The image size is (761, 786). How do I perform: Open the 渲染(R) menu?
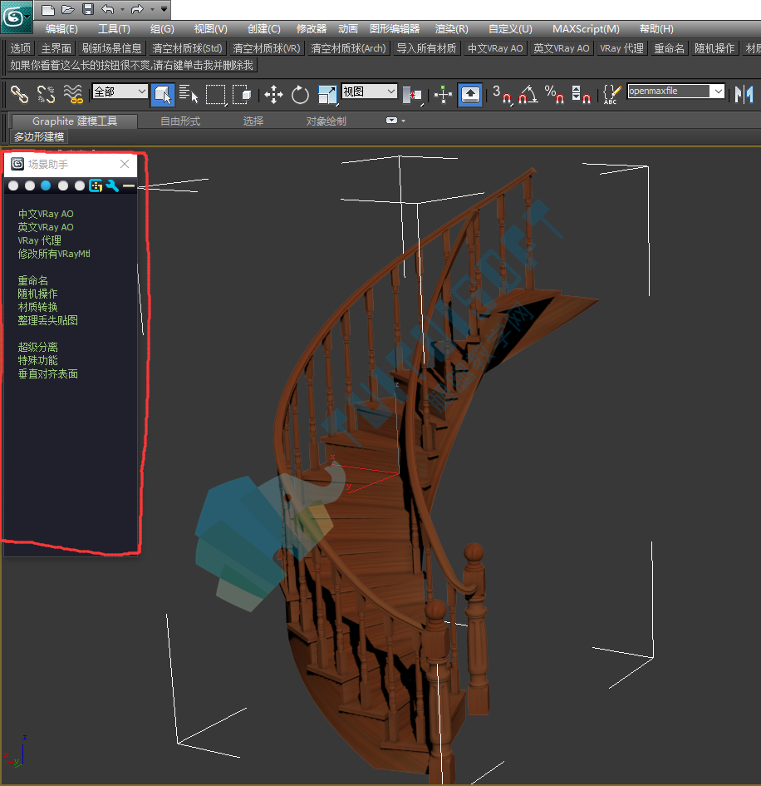[x=452, y=29]
